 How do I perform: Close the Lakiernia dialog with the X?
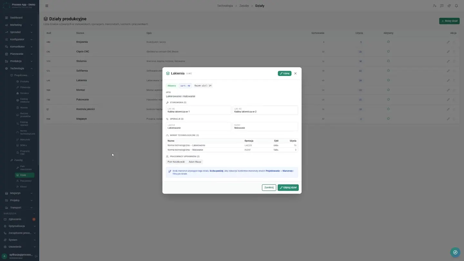295,73
